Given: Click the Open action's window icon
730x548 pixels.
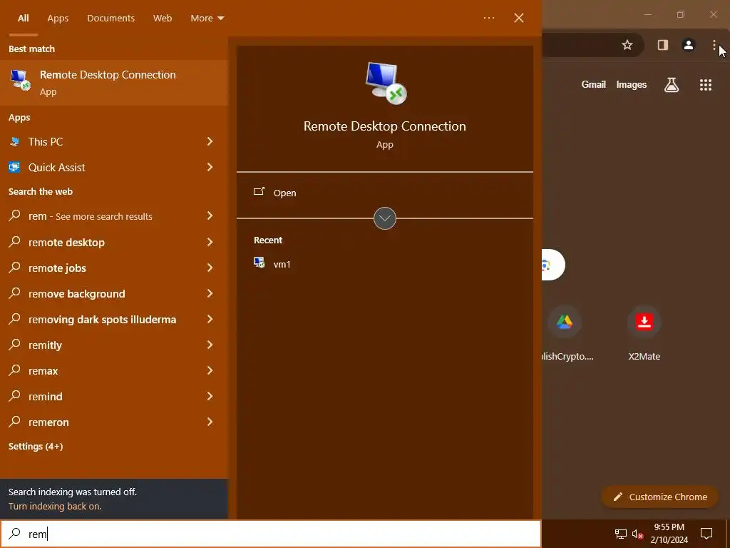Looking at the screenshot, I should pos(259,191).
